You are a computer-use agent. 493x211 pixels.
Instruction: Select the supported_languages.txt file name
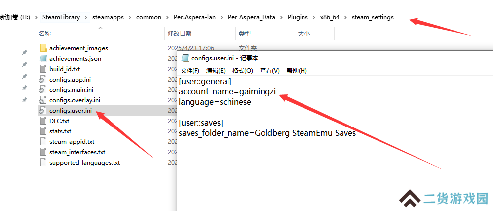pyautogui.click(x=84, y=163)
